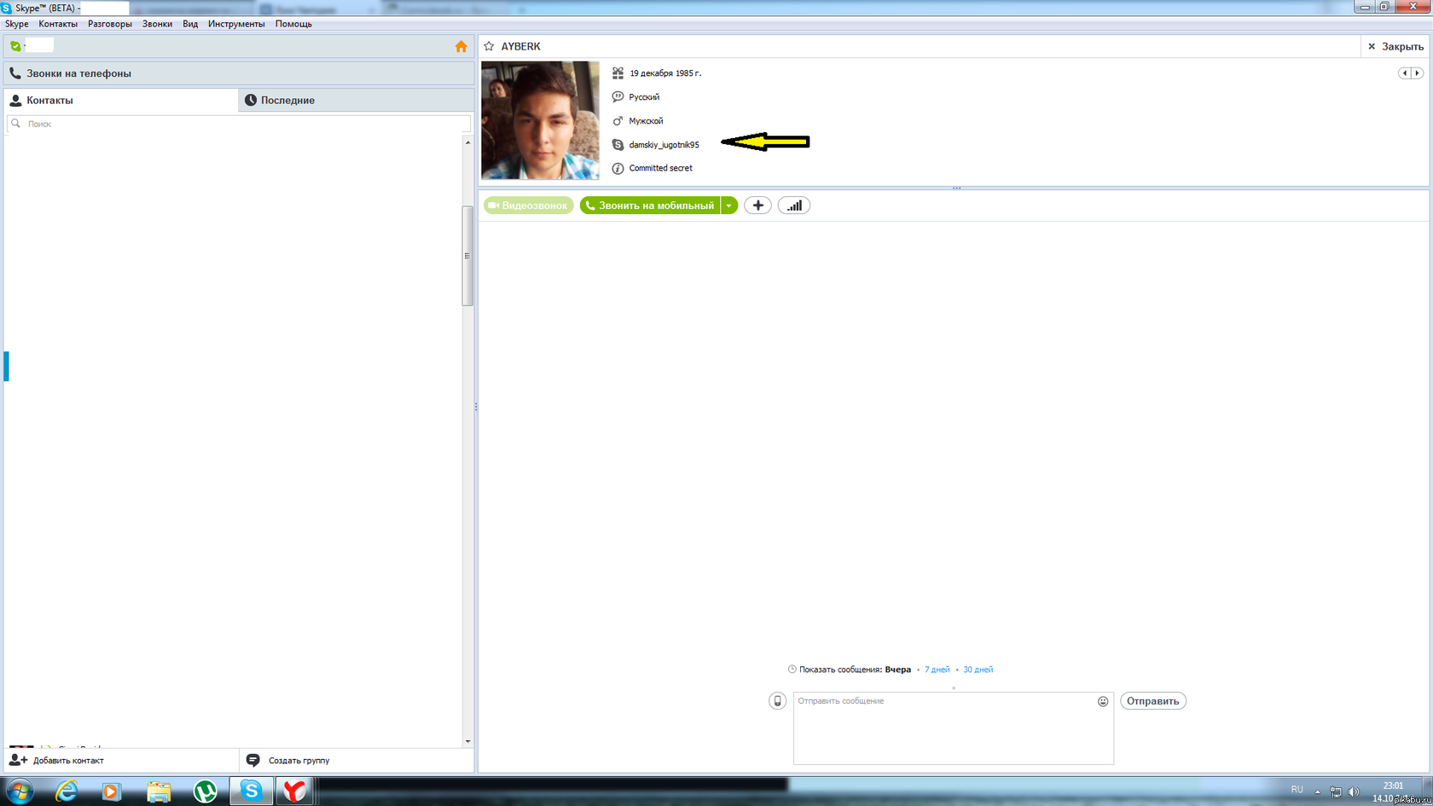Open the Инструменты menu
Screen dimensions: 1433x806
[236, 24]
